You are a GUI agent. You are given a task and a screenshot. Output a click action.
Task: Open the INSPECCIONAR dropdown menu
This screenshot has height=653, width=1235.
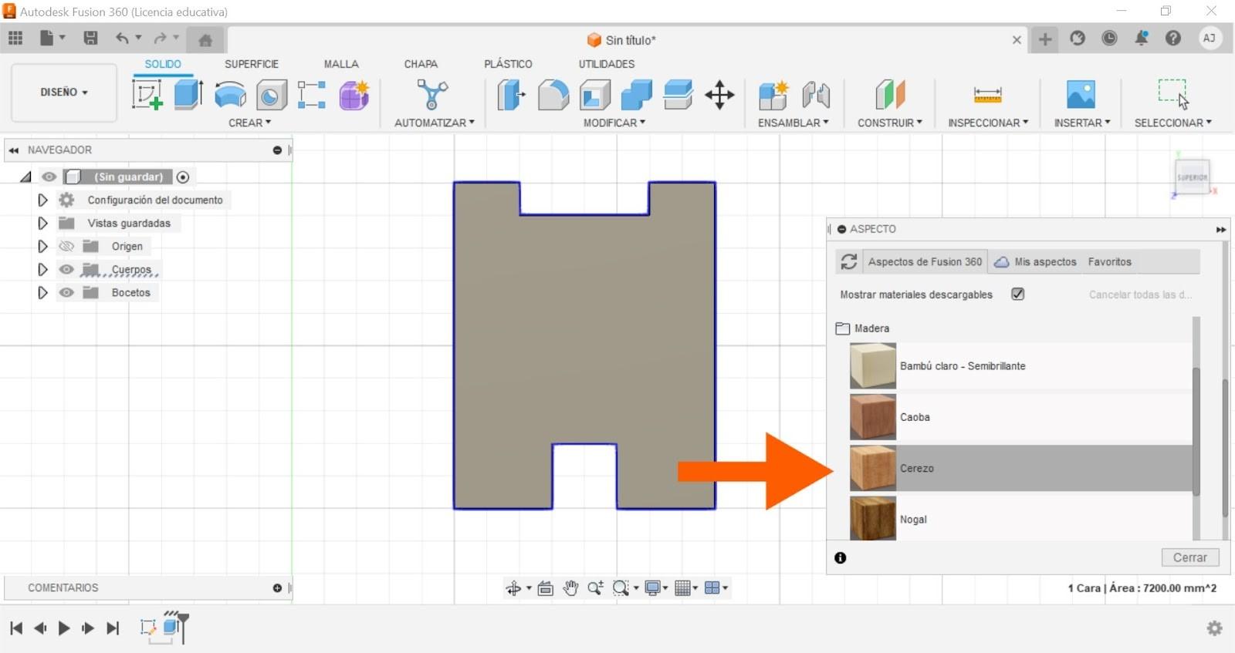[x=988, y=123]
